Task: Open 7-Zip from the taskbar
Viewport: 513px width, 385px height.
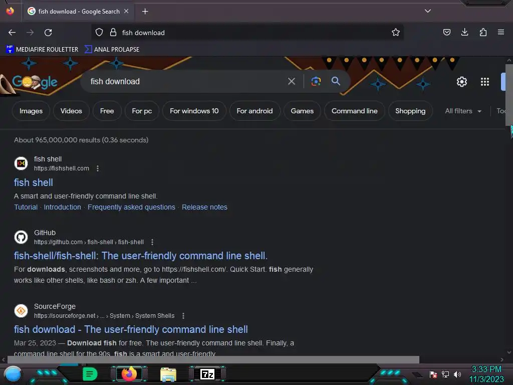Action: point(207,374)
